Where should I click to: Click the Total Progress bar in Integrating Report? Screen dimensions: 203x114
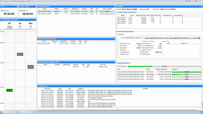(164, 66)
